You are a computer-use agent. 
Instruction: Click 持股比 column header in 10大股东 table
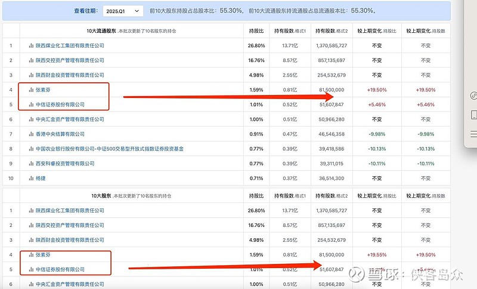pos(256,196)
